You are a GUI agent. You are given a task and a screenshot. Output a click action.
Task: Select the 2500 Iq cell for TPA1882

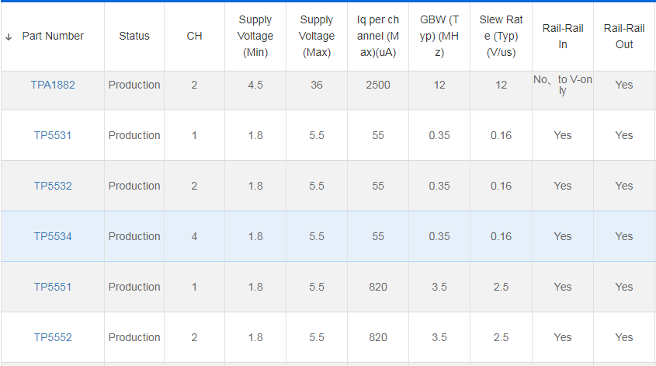point(378,85)
